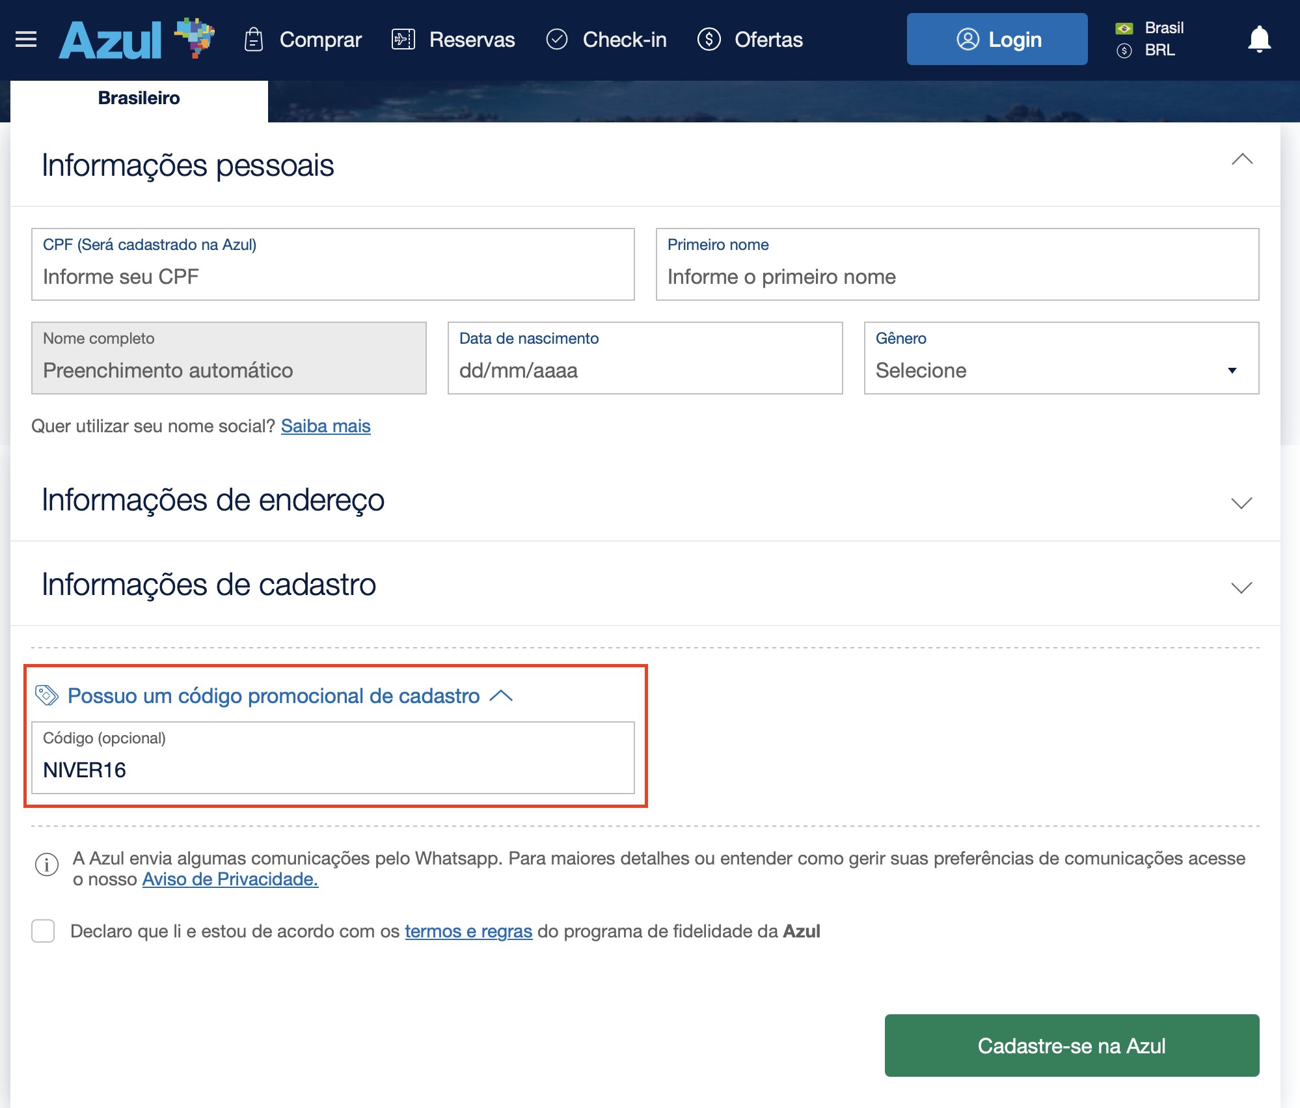Click the Ofertas dollar icon

click(x=709, y=40)
